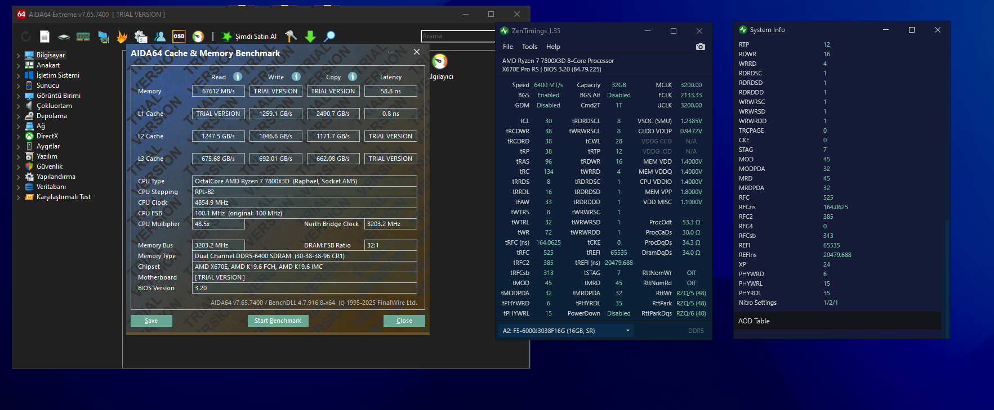
Task: Select the DirectX tree item
Action: pos(47,136)
